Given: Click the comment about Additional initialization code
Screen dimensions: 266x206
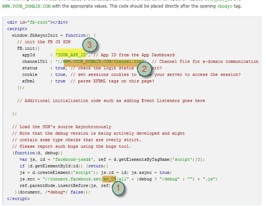Looking at the screenshot, I should click(111, 101).
